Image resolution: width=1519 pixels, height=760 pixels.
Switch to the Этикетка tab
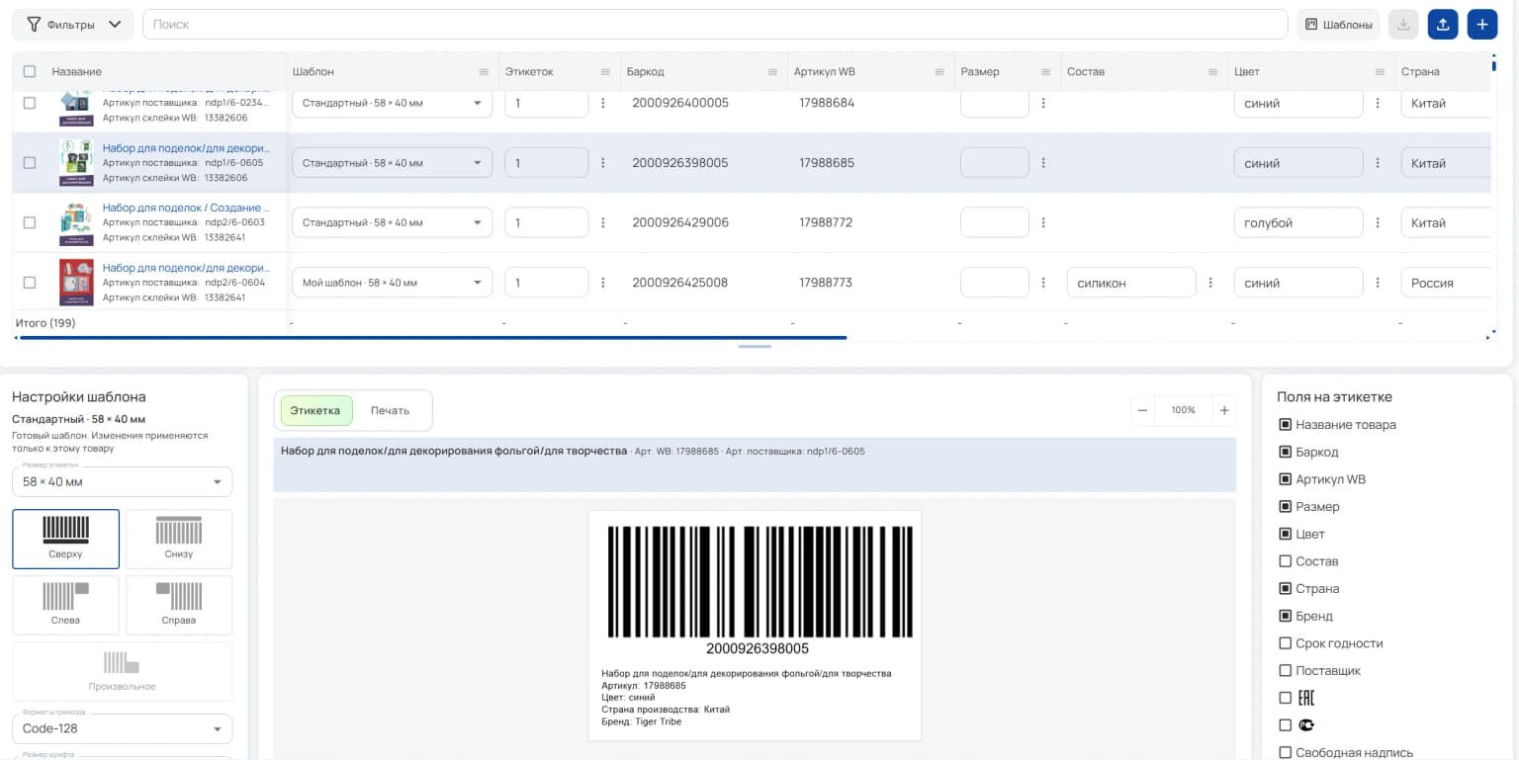315,410
